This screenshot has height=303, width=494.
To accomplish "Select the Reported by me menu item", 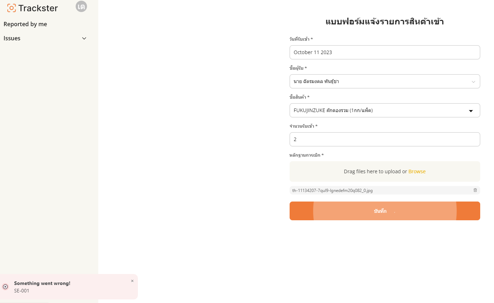I will (25, 24).
